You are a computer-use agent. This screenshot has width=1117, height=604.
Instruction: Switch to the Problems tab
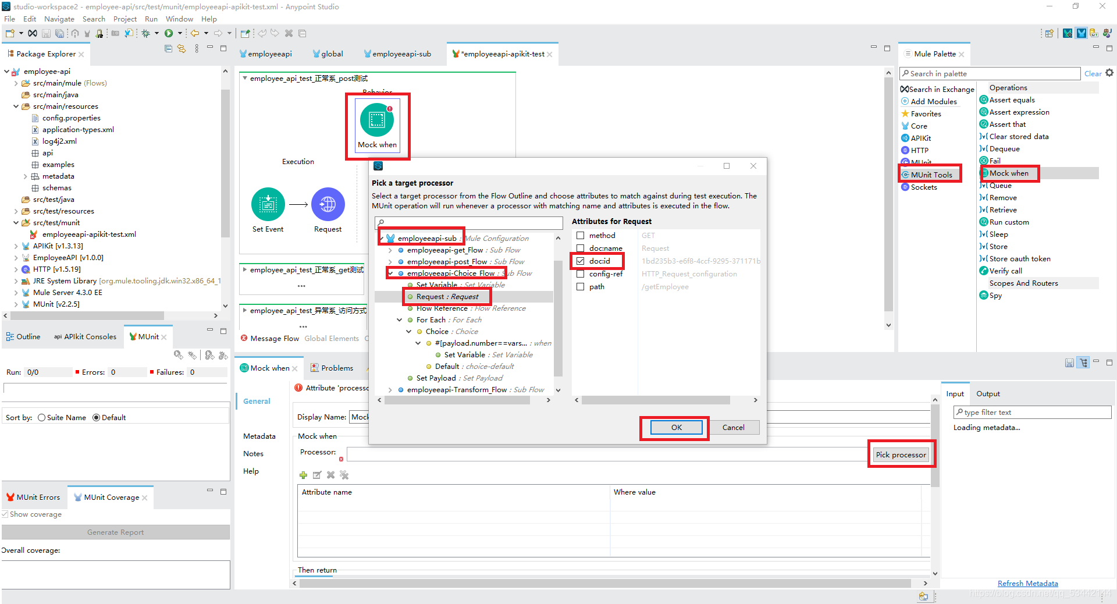click(x=332, y=368)
